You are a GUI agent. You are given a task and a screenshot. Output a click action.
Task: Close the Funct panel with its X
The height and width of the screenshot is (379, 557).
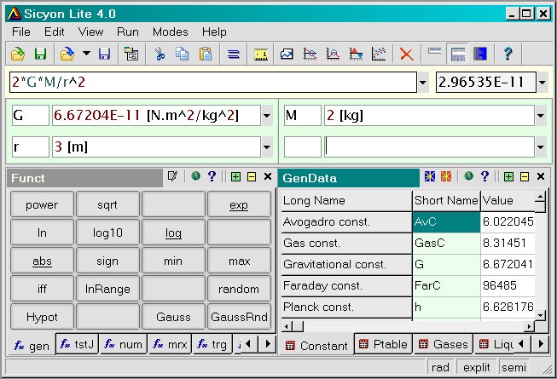point(268,176)
